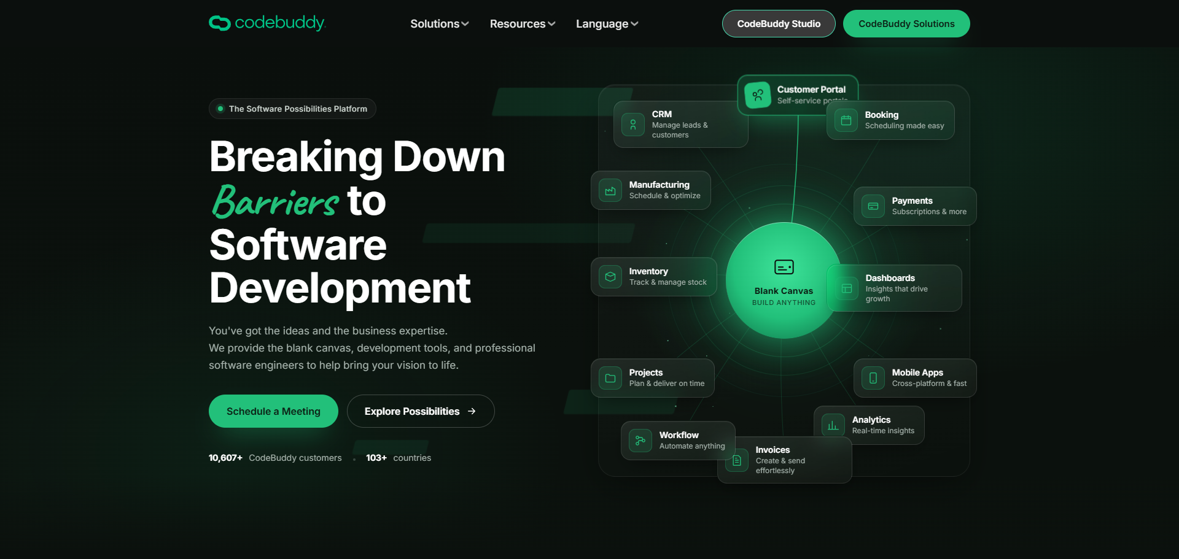Click the Manufacturing card title
The height and width of the screenshot is (559, 1179).
[x=659, y=185]
